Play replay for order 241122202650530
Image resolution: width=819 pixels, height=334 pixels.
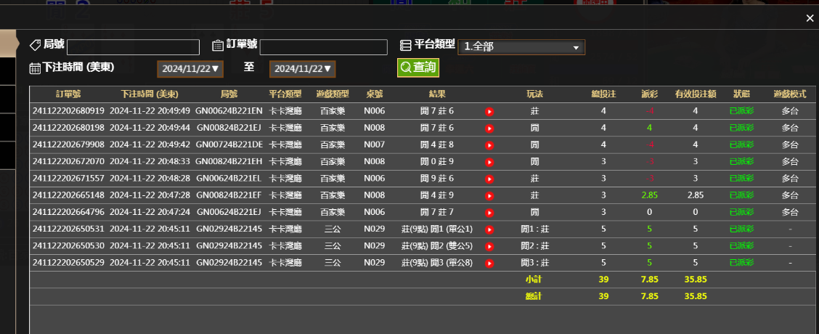489,246
